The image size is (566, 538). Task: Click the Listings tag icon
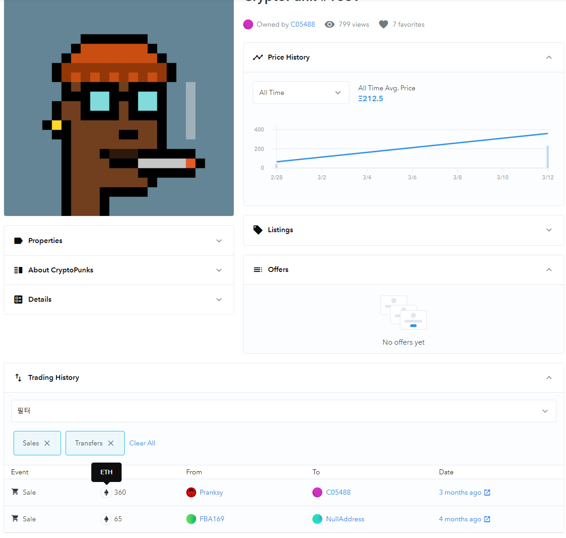pyautogui.click(x=258, y=230)
